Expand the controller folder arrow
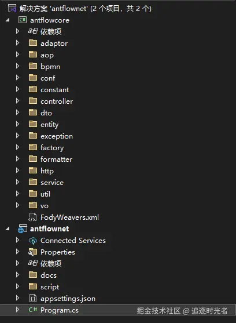236x323 pixels. click(18, 101)
